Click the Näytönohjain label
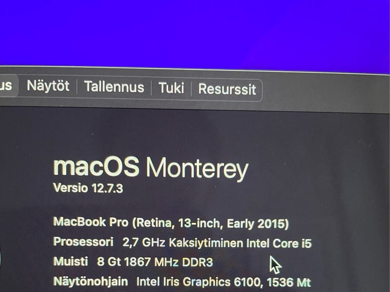 pyautogui.click(x=91, y=281)
